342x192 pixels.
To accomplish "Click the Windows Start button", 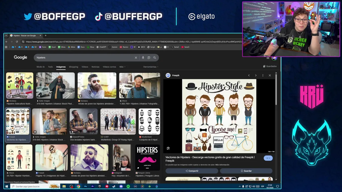I will (x=7, y=186).
